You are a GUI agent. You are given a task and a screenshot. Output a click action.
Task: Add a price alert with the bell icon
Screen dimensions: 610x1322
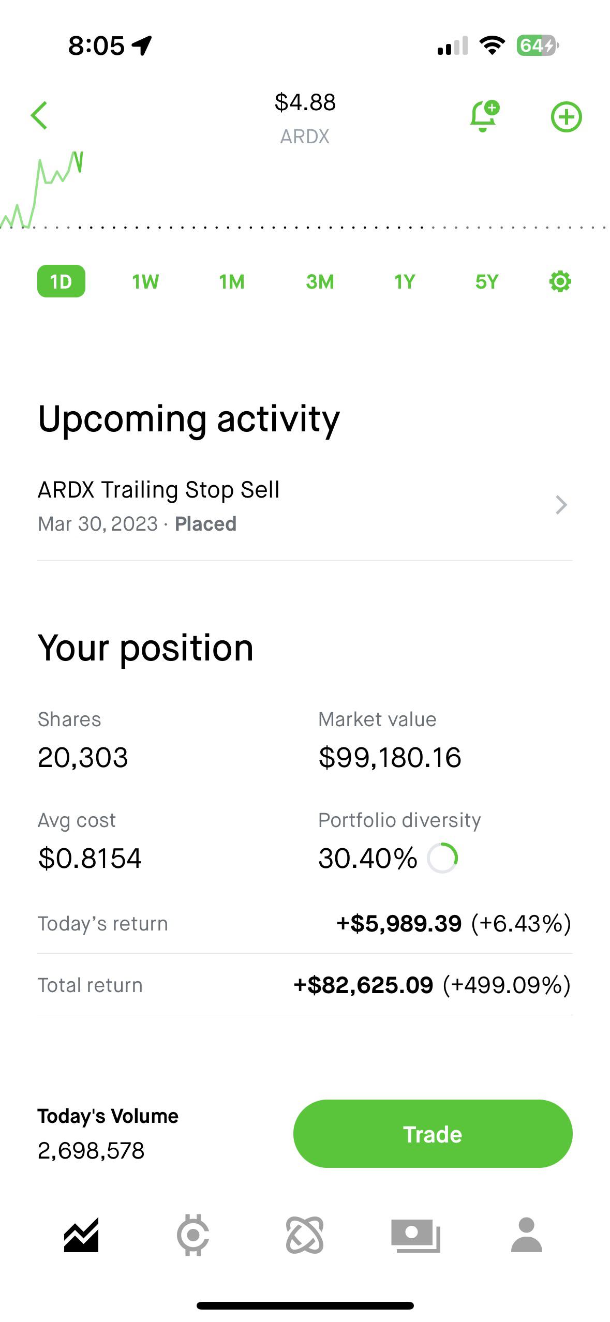484,116
